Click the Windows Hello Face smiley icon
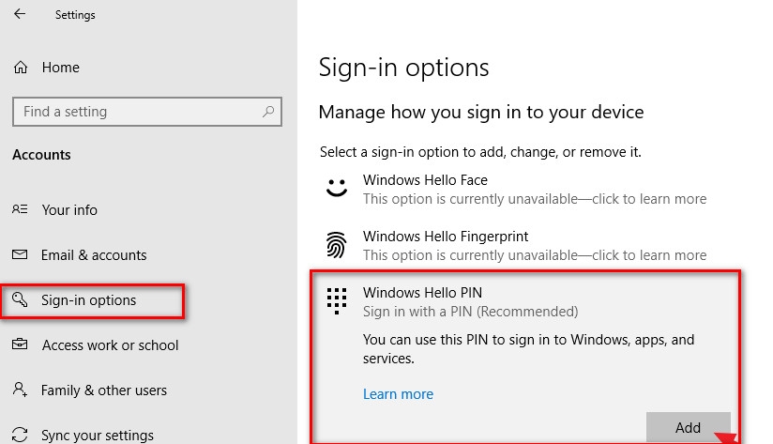This screenshot has height=444, width=773. pos(337,188)
